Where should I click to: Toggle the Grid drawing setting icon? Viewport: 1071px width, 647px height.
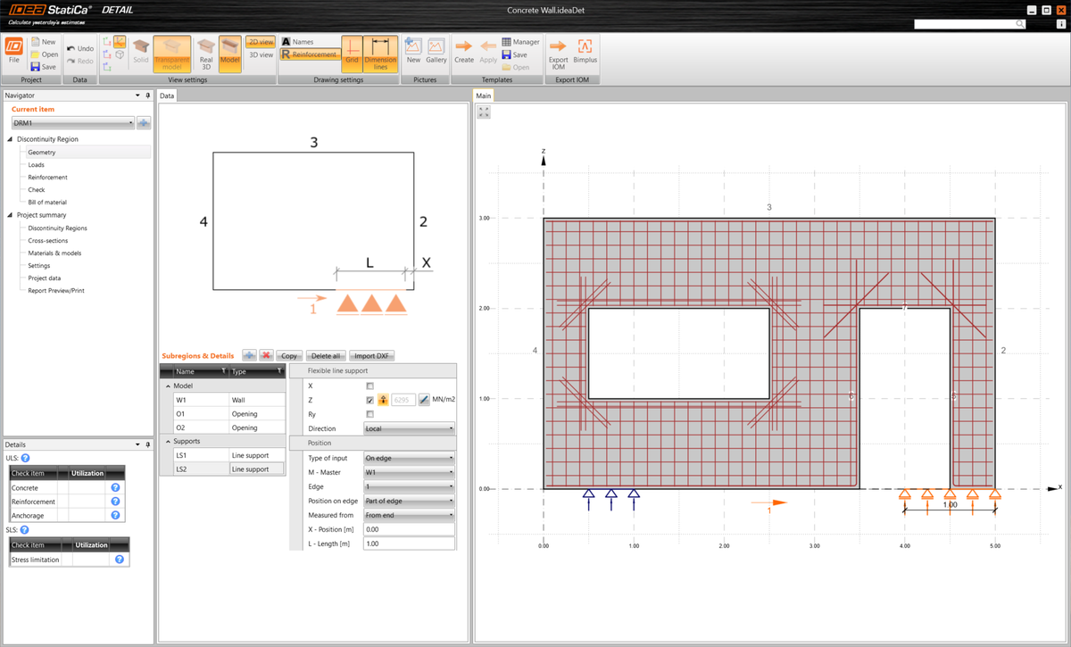(x=351, y=54)
